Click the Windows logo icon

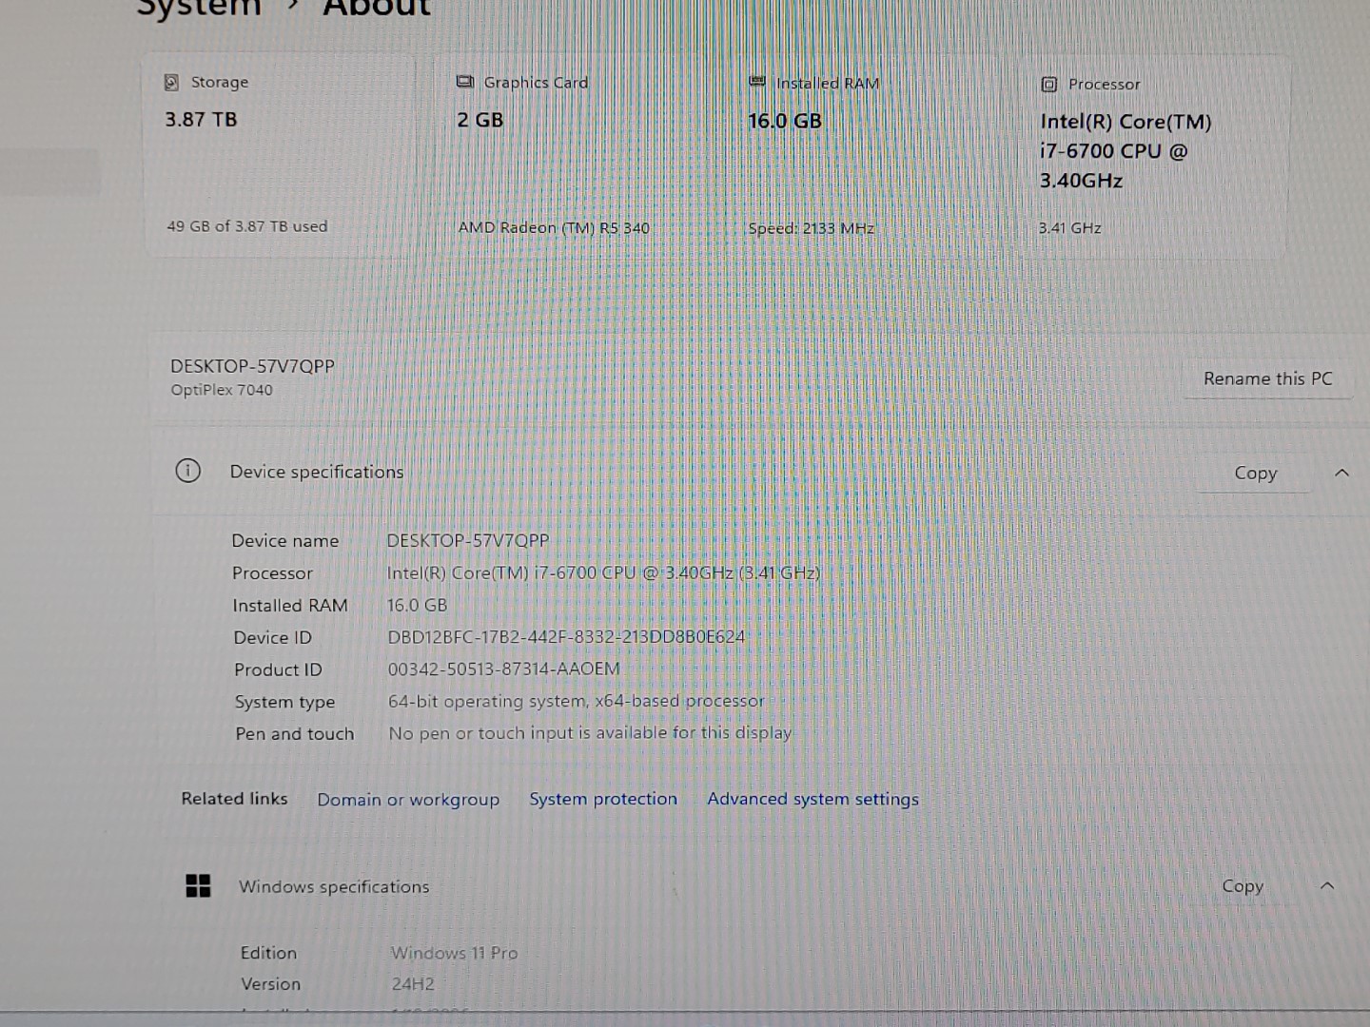[198, 886]
